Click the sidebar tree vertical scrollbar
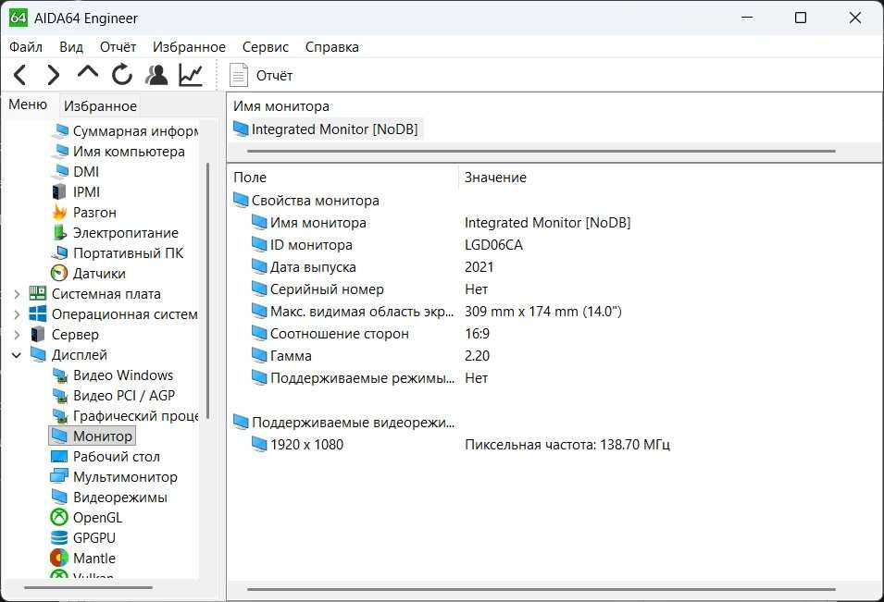This screenshot has height=602, width=884. click(x=208, y=290)
